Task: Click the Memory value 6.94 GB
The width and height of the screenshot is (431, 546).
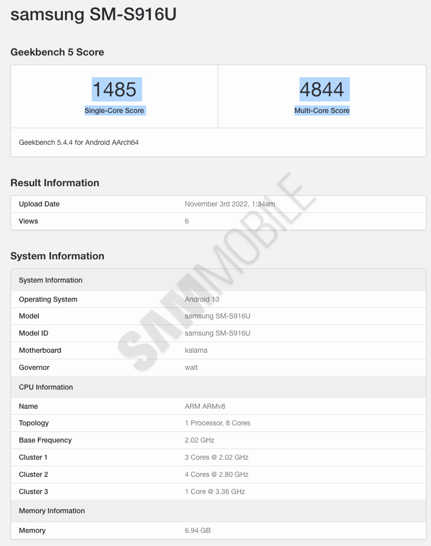Action: [x=198, y=530]
